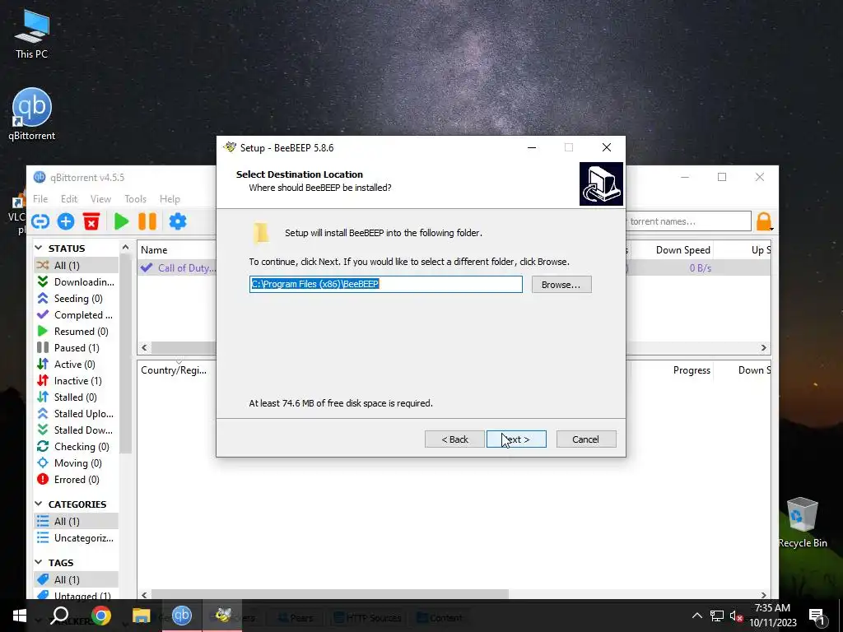
Task: Browse for a different install folder
Action: 561,284
